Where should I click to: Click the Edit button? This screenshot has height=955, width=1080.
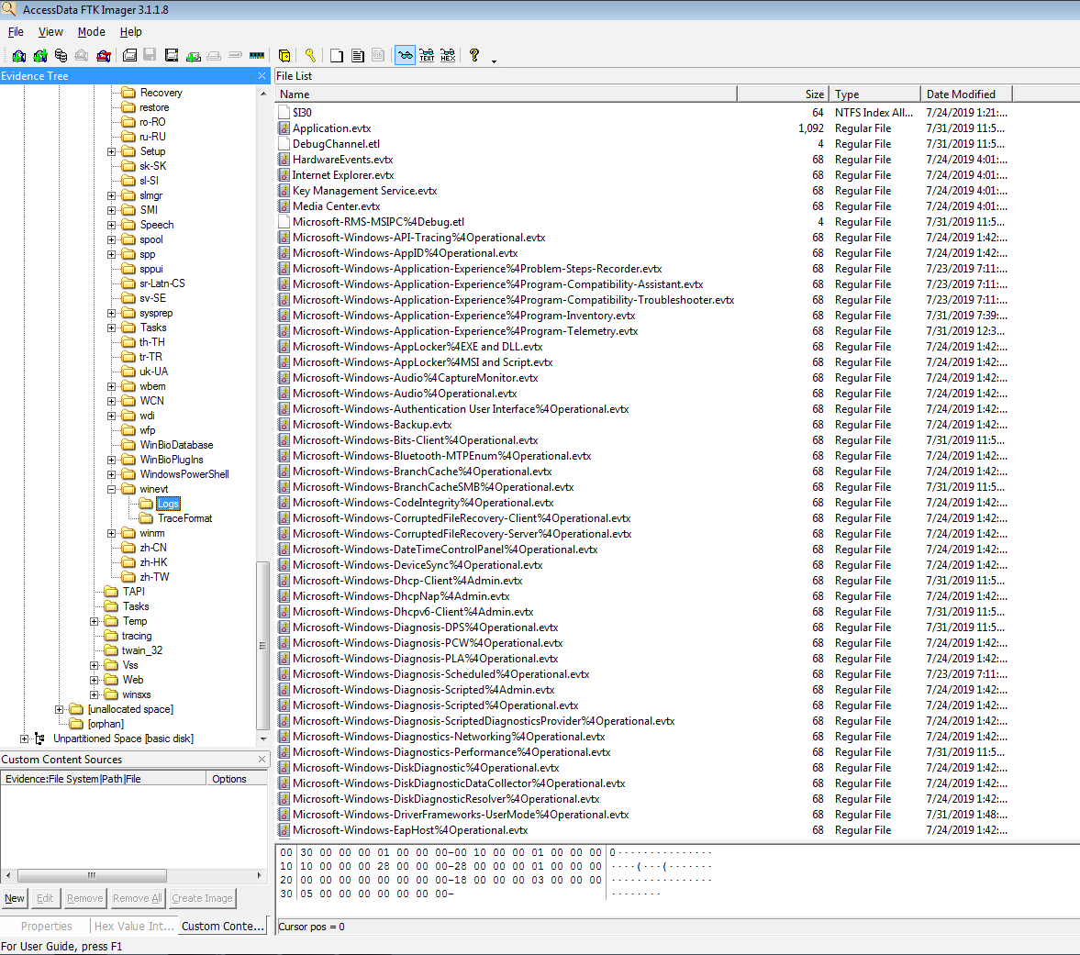click(x=45, y=898)
